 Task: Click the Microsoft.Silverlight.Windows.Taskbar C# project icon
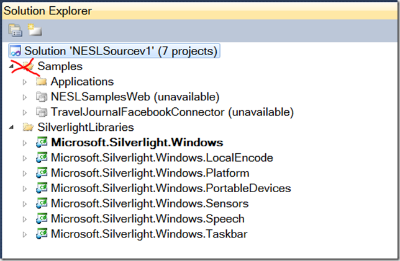click(x=42, y=234)
